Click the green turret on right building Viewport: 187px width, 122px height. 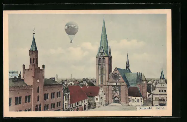[162, 74]
